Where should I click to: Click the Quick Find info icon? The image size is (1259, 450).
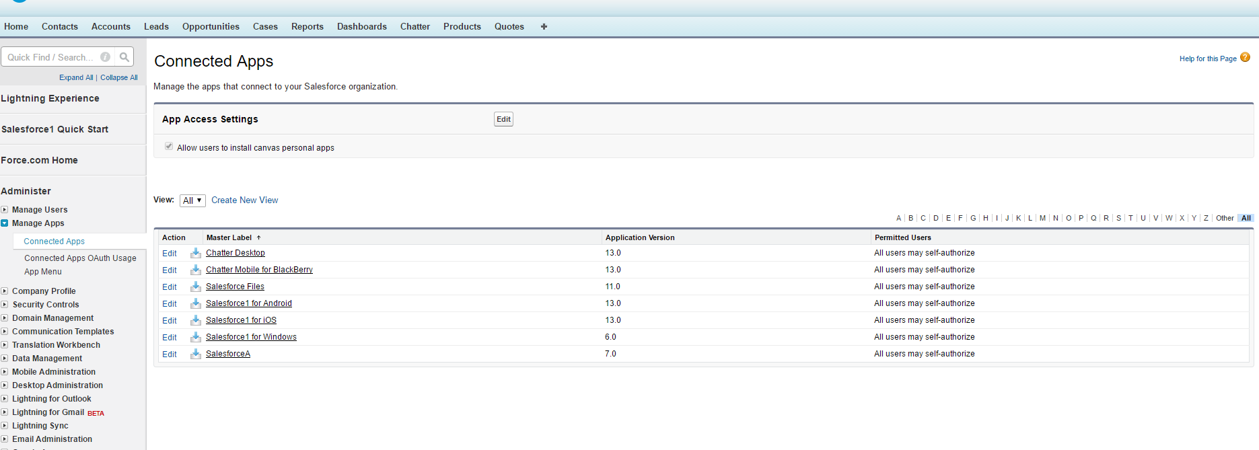click(106, 57)
